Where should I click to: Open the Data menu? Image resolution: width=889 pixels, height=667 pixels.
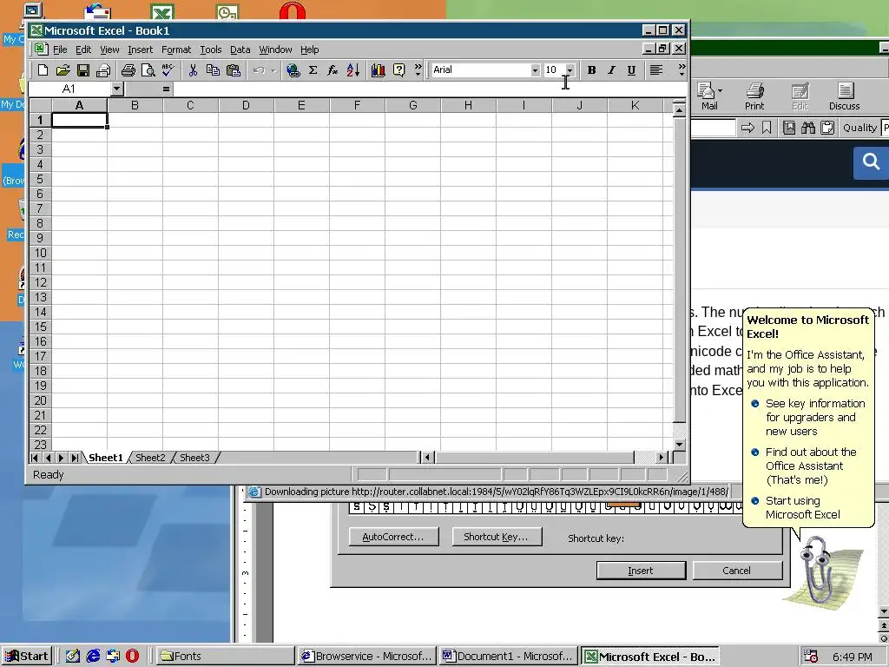240,50
